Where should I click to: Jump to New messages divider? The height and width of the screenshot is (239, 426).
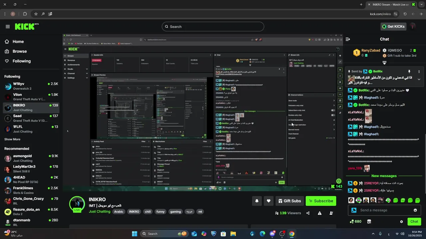[384, 176]
